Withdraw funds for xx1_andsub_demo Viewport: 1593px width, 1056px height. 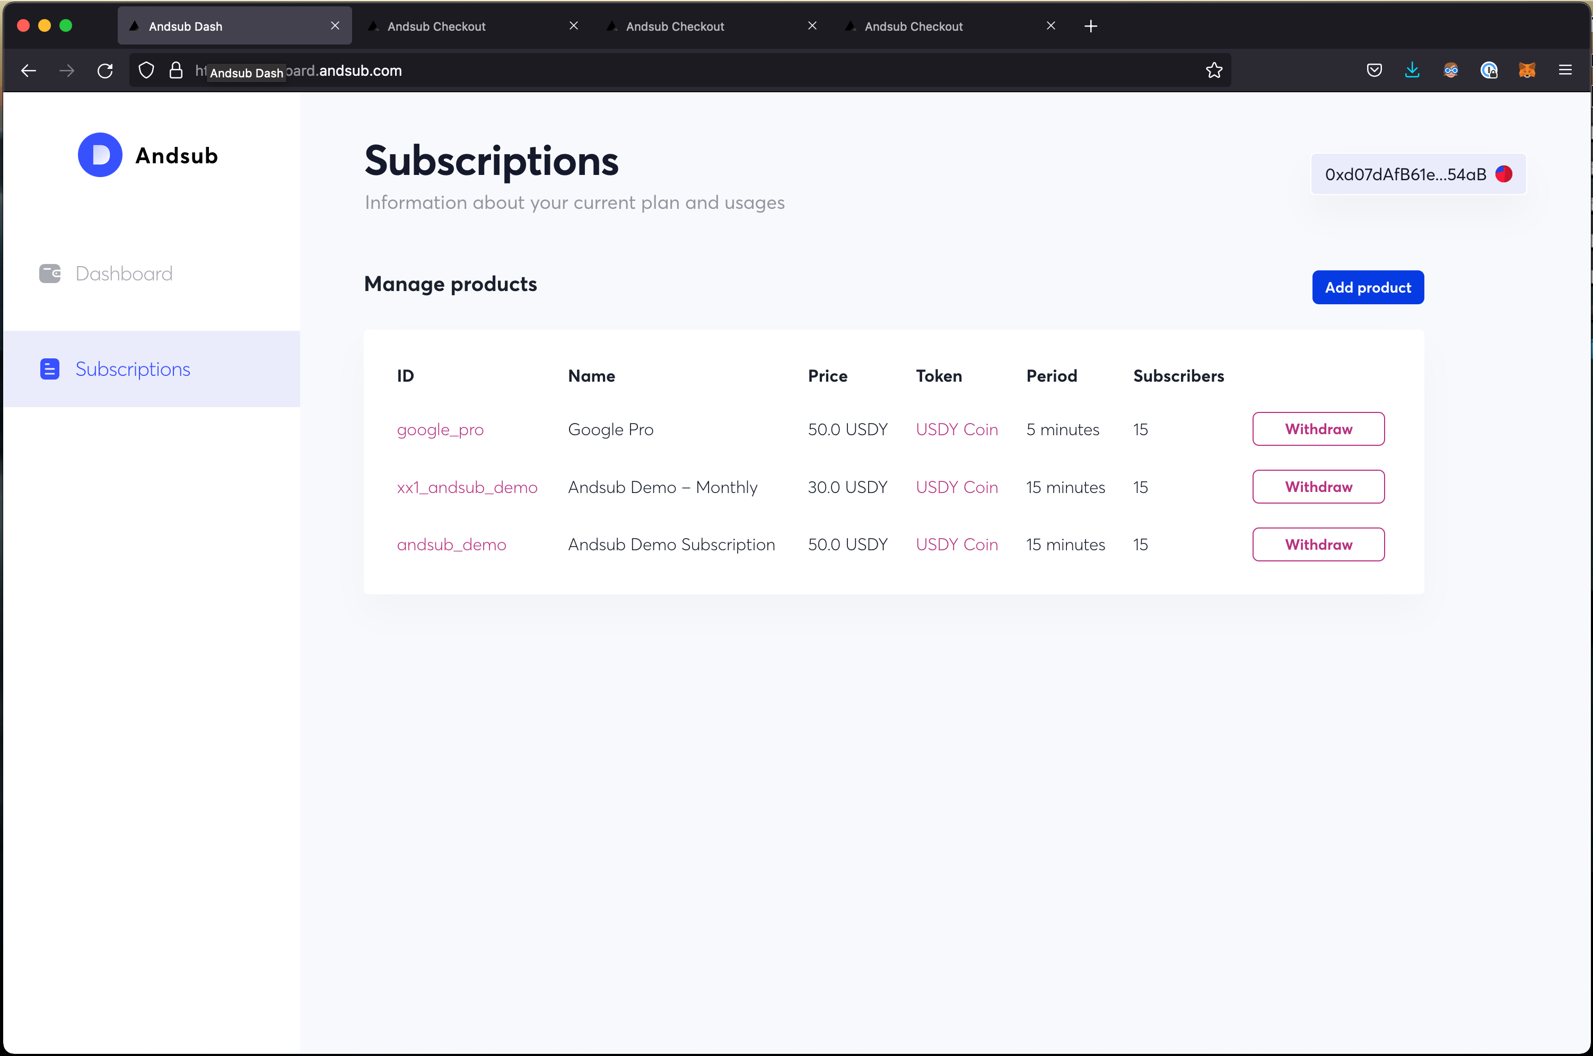pyautogui.click(x=1318, y=487)
